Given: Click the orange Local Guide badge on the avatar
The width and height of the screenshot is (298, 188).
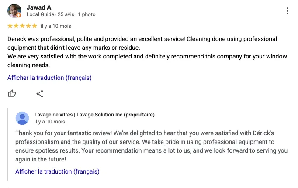Looking at the screenshot, I should coord(18,15).
